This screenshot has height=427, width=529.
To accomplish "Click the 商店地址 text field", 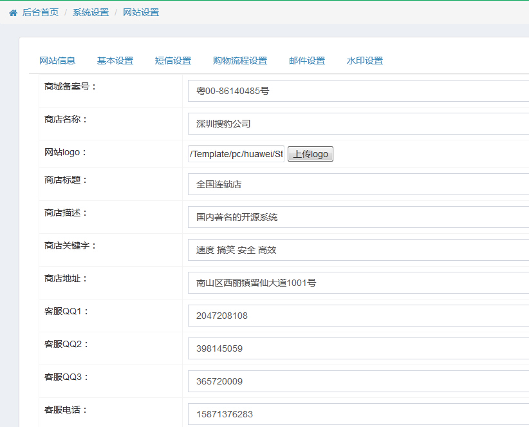I will pyautogui.click(x=358, y=283).
